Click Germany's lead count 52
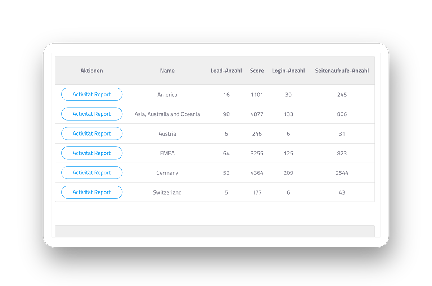This screenshot has width=432, height=286. coord(226,173)
